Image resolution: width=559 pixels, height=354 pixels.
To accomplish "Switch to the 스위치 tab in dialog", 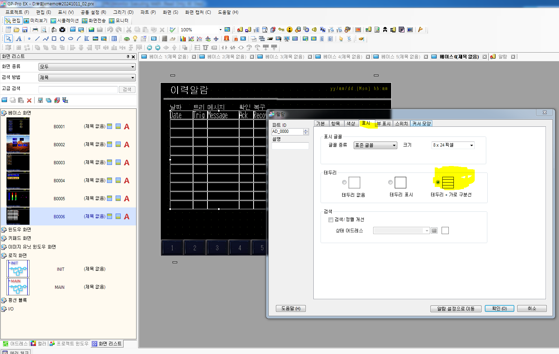I will point(401,124).
